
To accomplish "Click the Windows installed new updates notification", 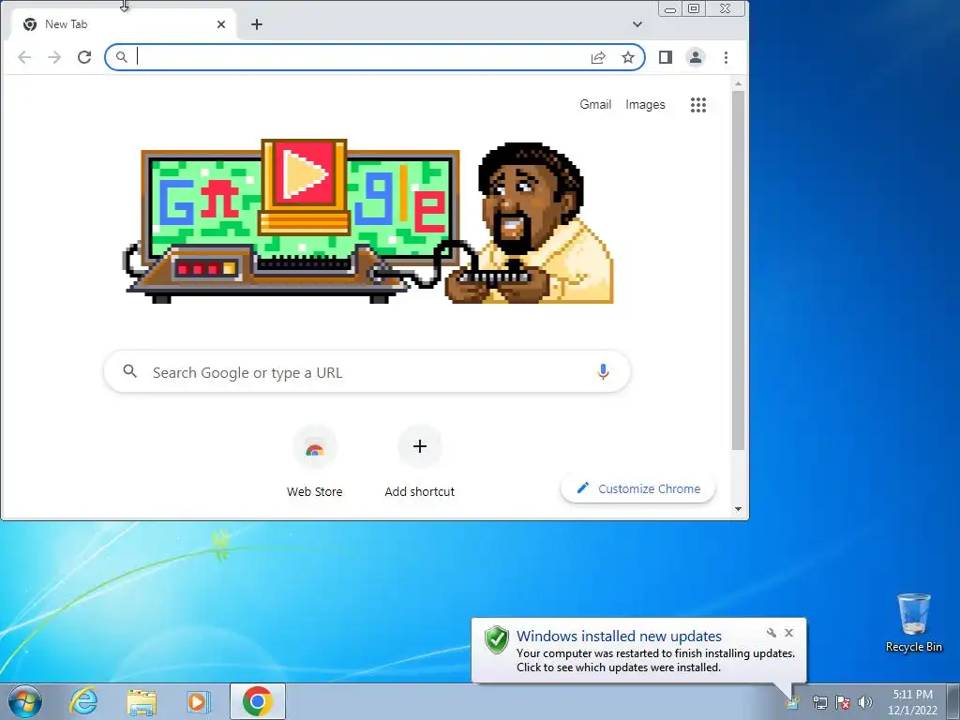I will (x=638, y=652).
